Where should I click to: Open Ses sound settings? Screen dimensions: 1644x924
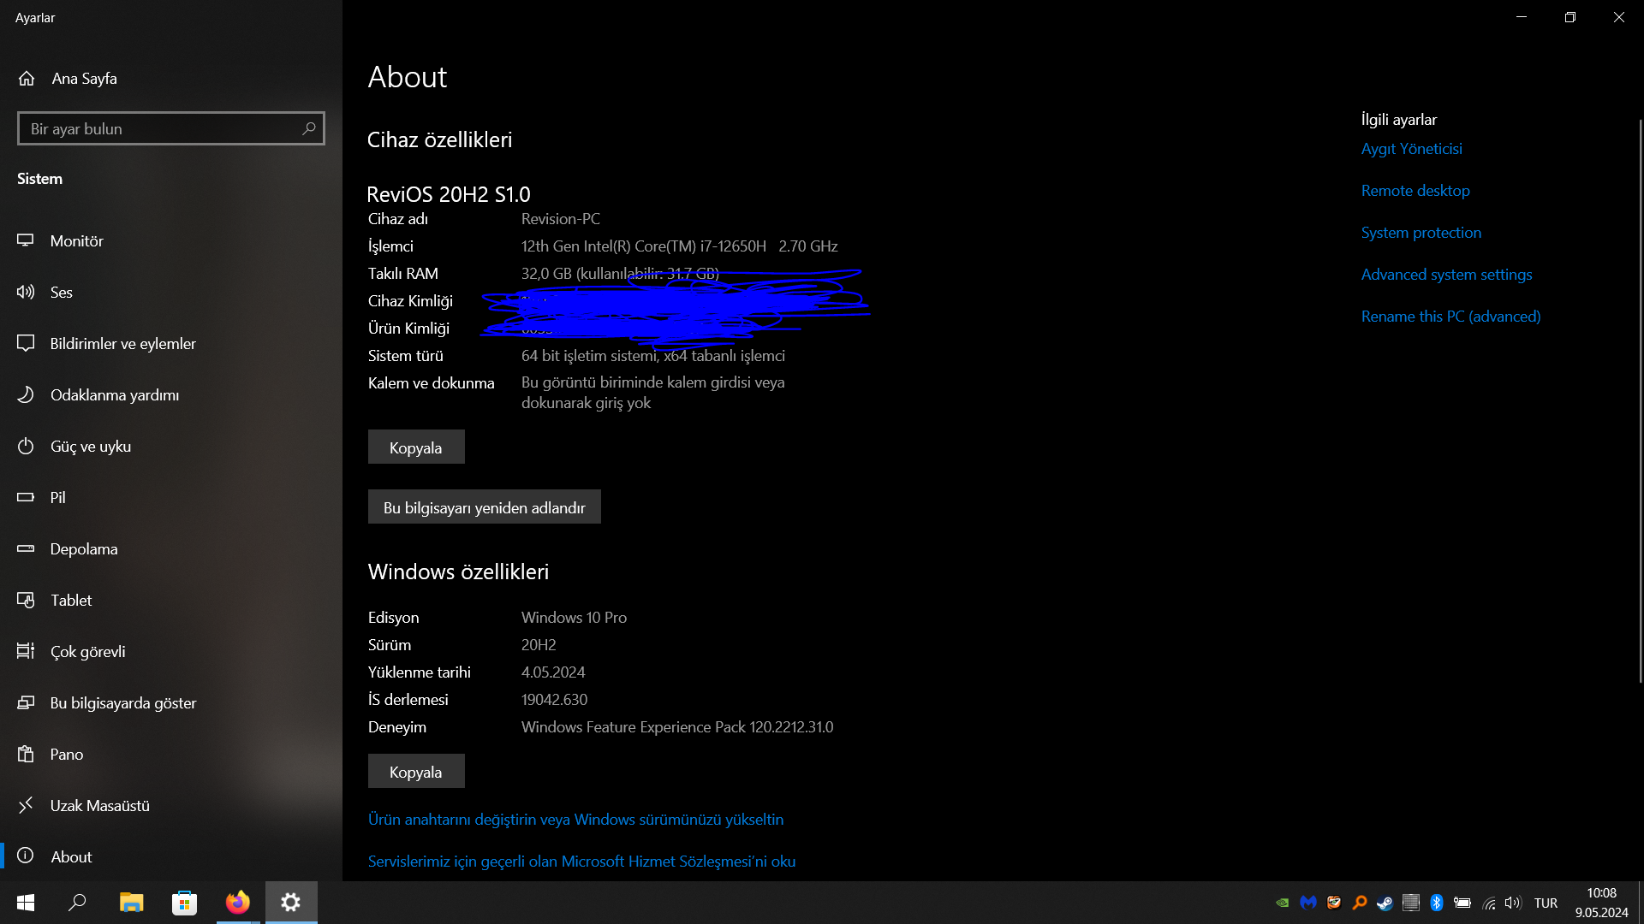[x=61, y=293]
